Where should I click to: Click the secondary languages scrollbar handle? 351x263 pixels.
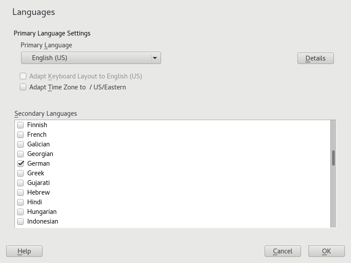click(333, 158)
